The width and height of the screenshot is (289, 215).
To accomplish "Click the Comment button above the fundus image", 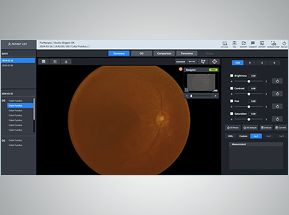I will [180, 62].
